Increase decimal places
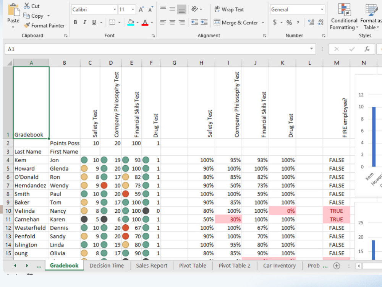 click(311, 23)
